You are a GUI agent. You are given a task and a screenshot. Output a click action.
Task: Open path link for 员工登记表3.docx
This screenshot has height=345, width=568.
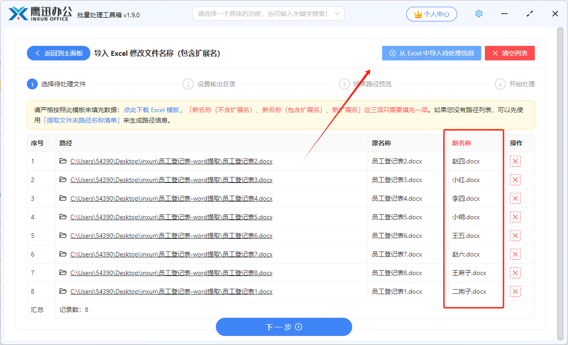[171, 180]
